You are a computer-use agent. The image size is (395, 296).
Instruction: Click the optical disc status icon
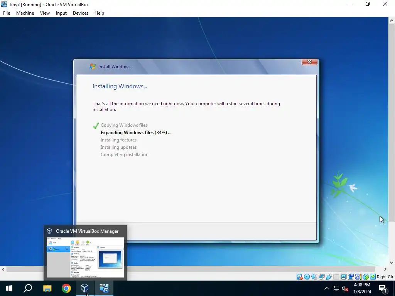[307, 277]
